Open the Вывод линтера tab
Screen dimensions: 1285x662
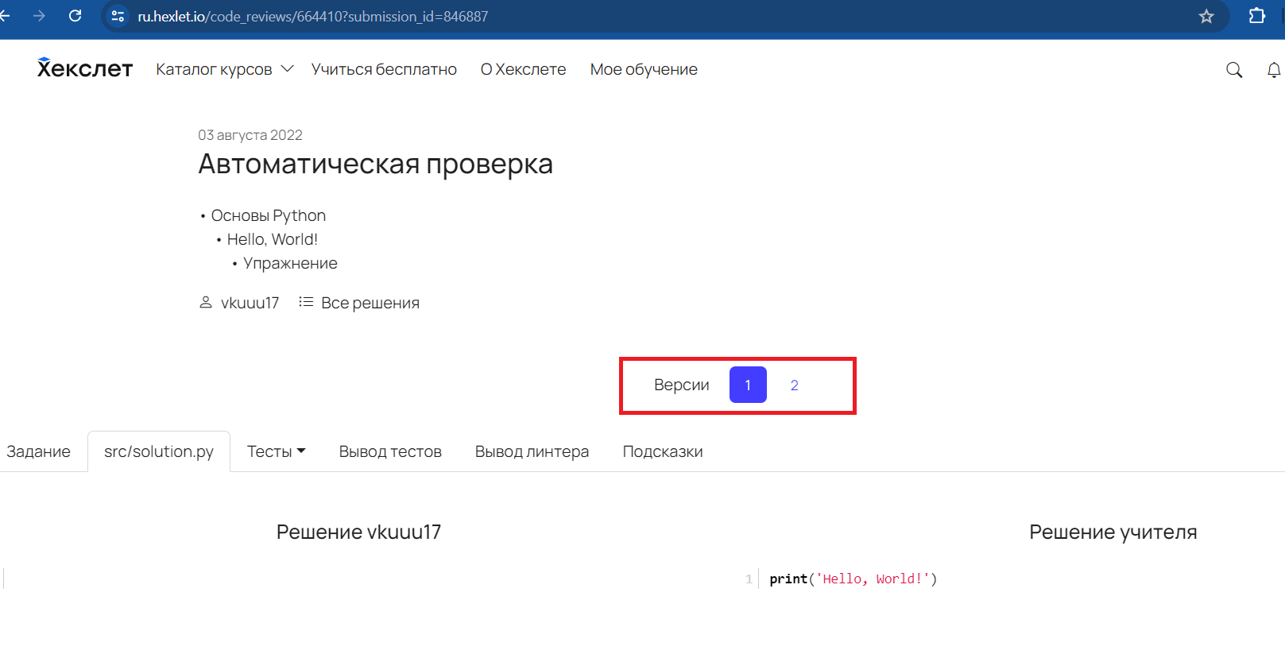532,451
